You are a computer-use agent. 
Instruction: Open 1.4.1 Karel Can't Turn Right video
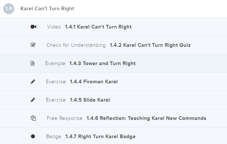point(98,27)
